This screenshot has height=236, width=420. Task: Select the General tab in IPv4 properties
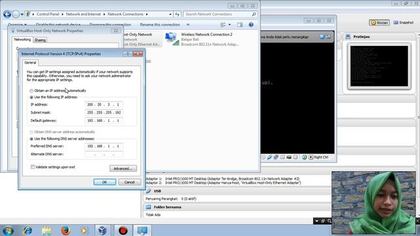[30, 63]
